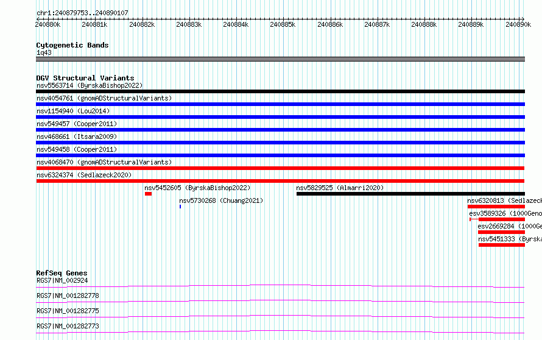The width and height of the screenshot is (542, 340).
Task: Click the 240885k ruler tick label
Action: (283, 24)
